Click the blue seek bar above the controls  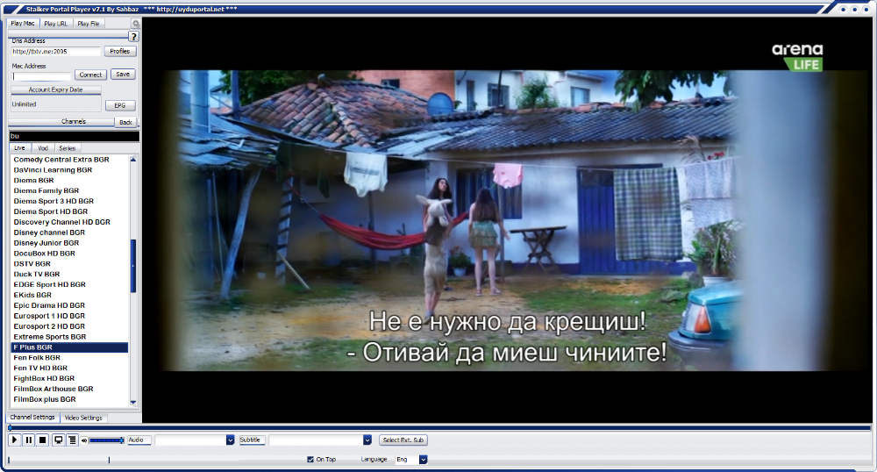[x=439, y=428]
